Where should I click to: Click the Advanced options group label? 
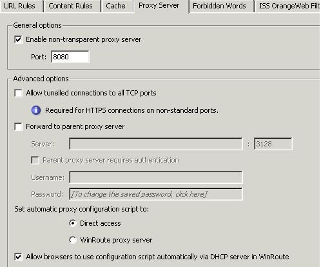click(x=41, y=79)
